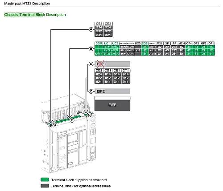Image resolution: width=223 pixels, height=191 pixels.
Task: Click the dark gray optional accessories legend swatch
Action: coord(45,186)
